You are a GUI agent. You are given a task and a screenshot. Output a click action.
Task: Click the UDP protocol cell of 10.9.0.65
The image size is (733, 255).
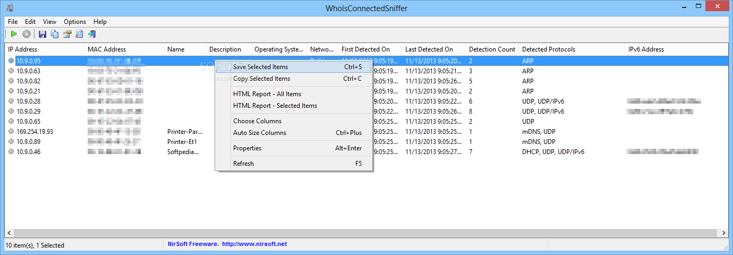tap(528, 122)
